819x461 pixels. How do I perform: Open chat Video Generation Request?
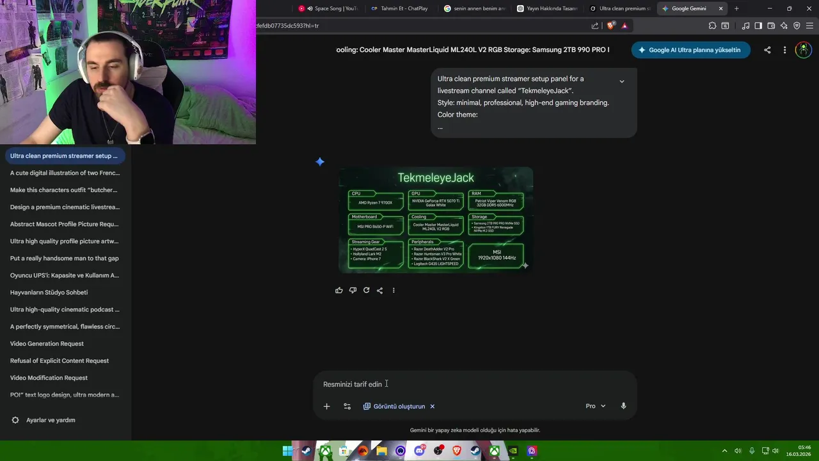coord(65,344)
